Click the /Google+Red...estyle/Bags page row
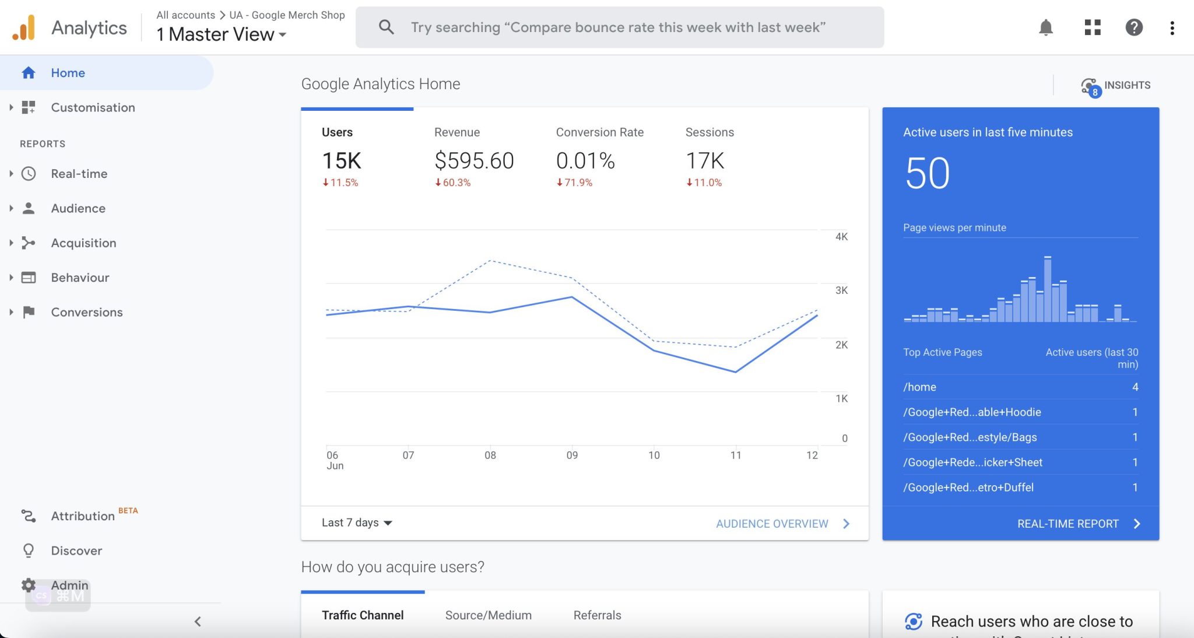This screenshot has width=1194, height=638. coord(1020,437)
